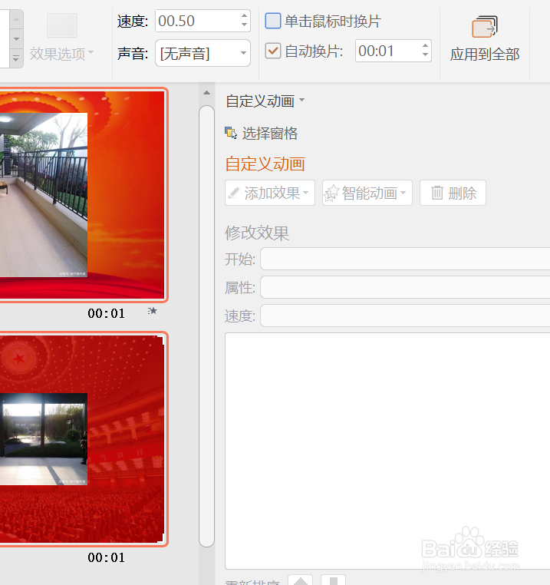Open the 速度 dropdown under 修改效果

405,316
